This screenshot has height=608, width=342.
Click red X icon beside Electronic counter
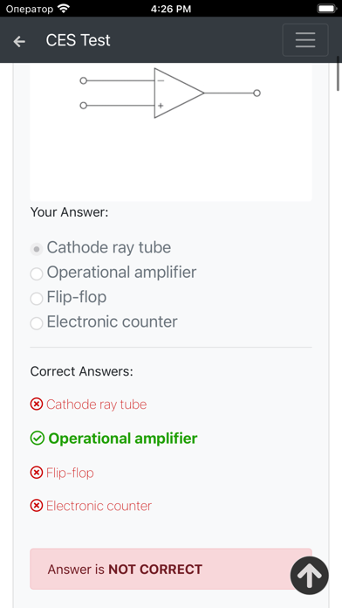click(37, 506)
